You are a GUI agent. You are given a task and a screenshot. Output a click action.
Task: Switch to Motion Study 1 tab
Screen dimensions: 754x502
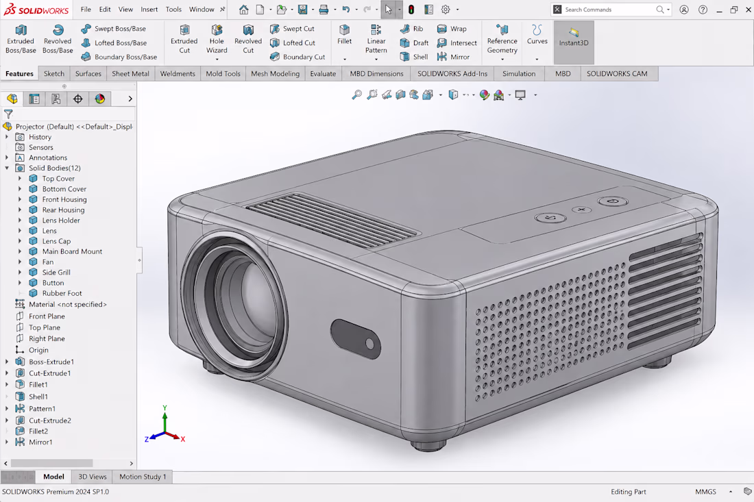click(x=143, y=477)
